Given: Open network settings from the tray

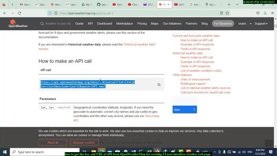Looking at the screenshot, I should pos(239,152).
